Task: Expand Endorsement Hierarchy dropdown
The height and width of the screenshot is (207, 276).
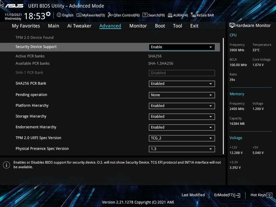Action: 182,127
